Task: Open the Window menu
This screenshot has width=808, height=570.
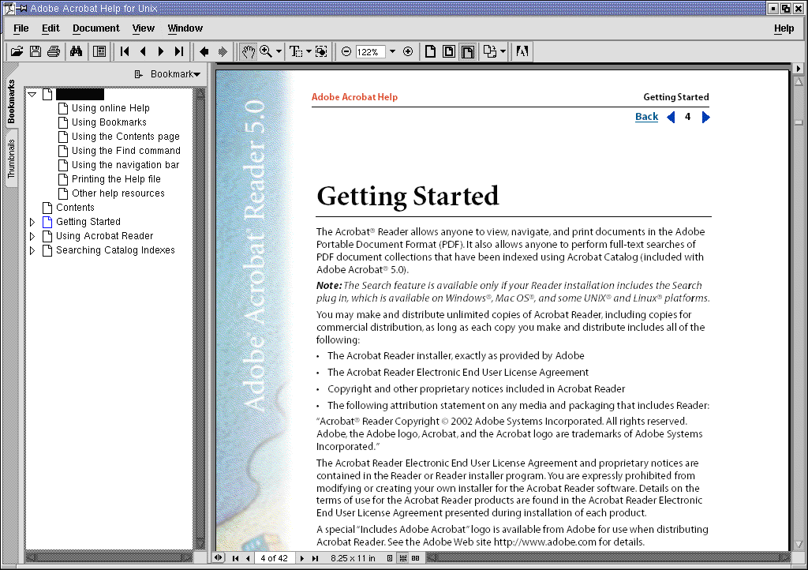Action: tap(185, 28)
